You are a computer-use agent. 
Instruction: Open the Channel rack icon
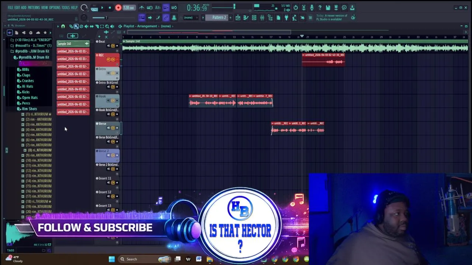coord(254,18)
